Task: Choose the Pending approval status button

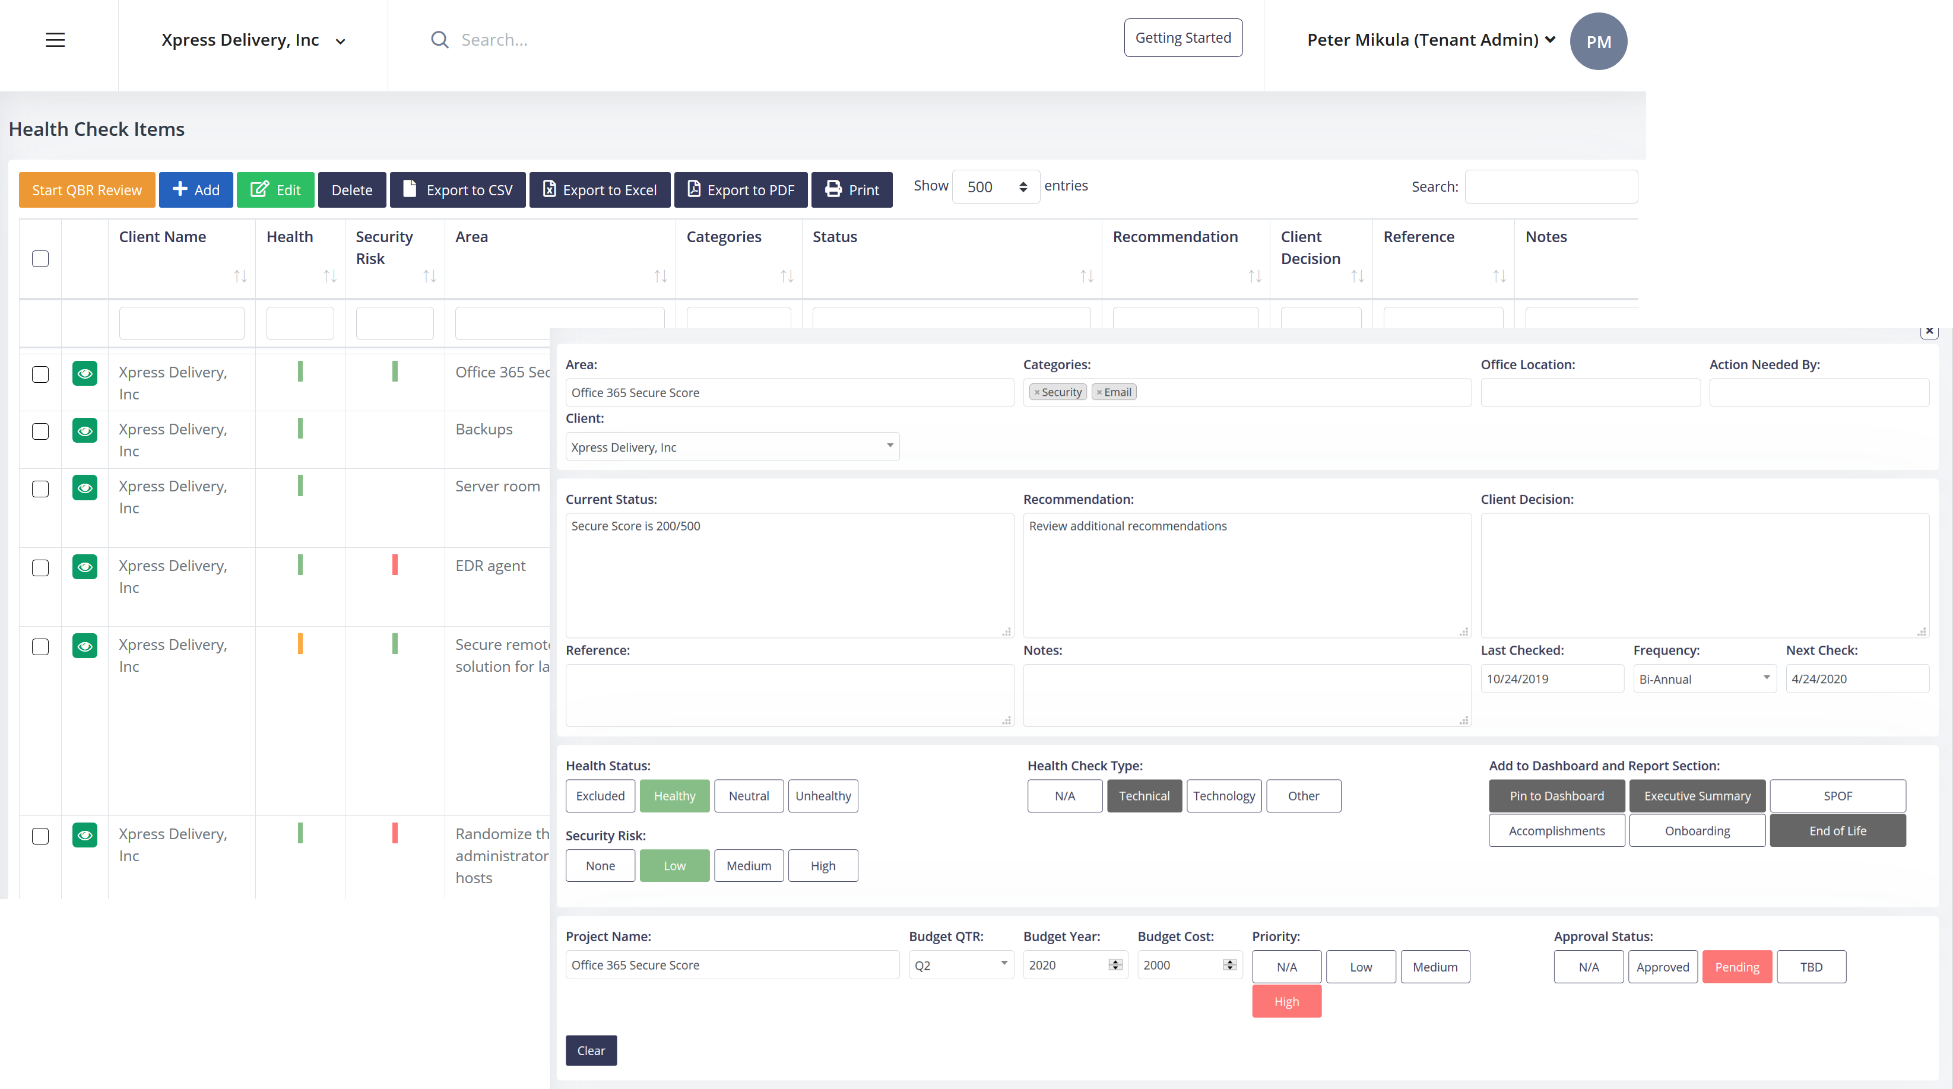Action: click(1737, 967)
